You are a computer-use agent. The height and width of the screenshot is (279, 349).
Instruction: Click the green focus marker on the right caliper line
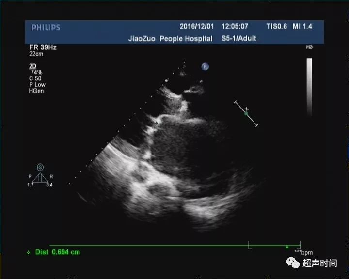246,113
